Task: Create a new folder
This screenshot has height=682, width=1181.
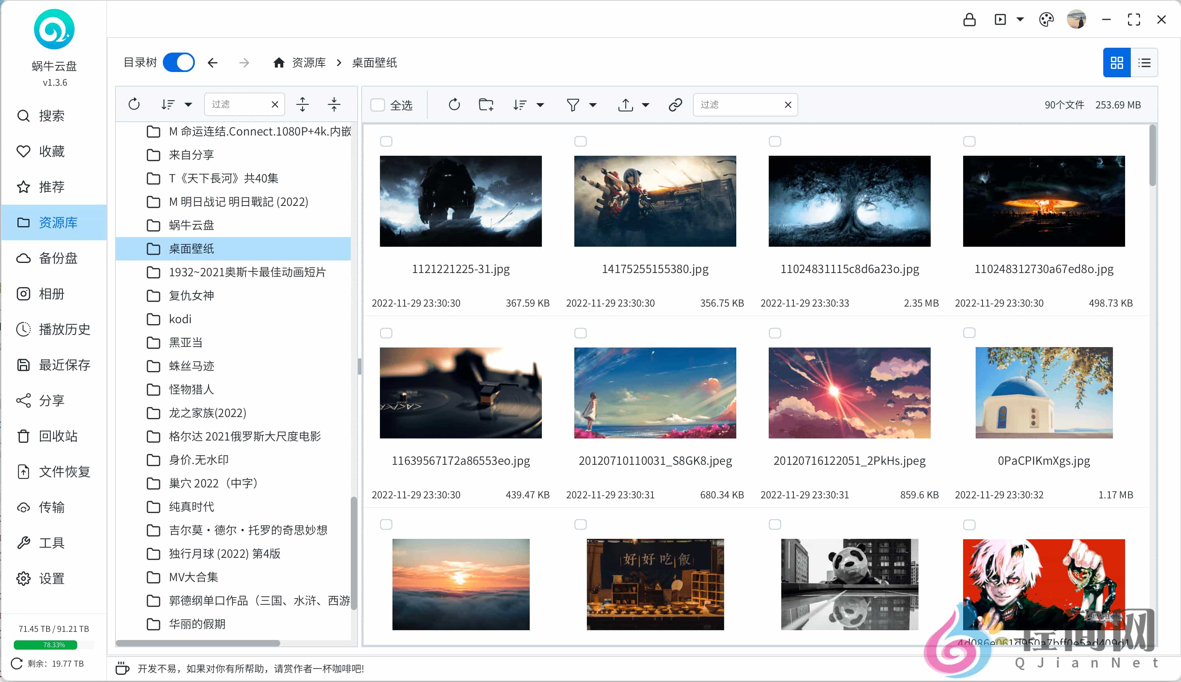Action: coord(485,104)
